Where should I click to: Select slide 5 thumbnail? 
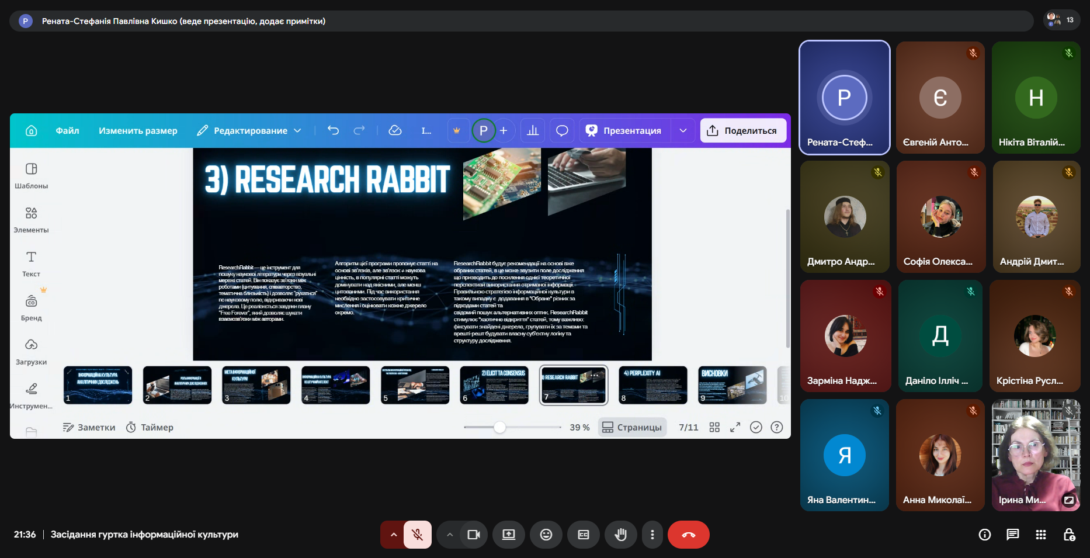click(x=415, y=385)
